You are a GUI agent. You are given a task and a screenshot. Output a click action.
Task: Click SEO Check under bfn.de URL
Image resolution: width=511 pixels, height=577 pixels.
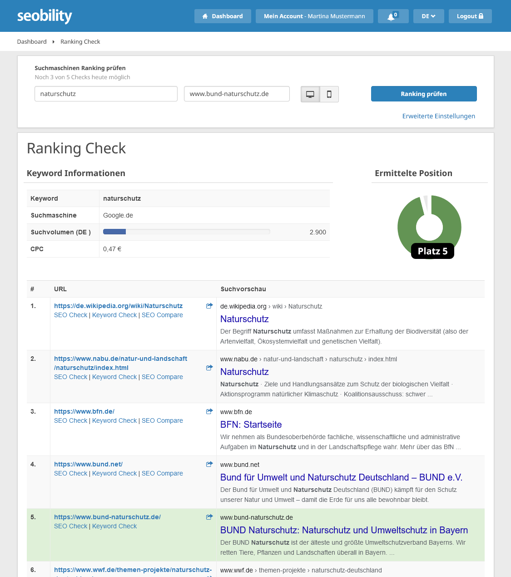70,420
